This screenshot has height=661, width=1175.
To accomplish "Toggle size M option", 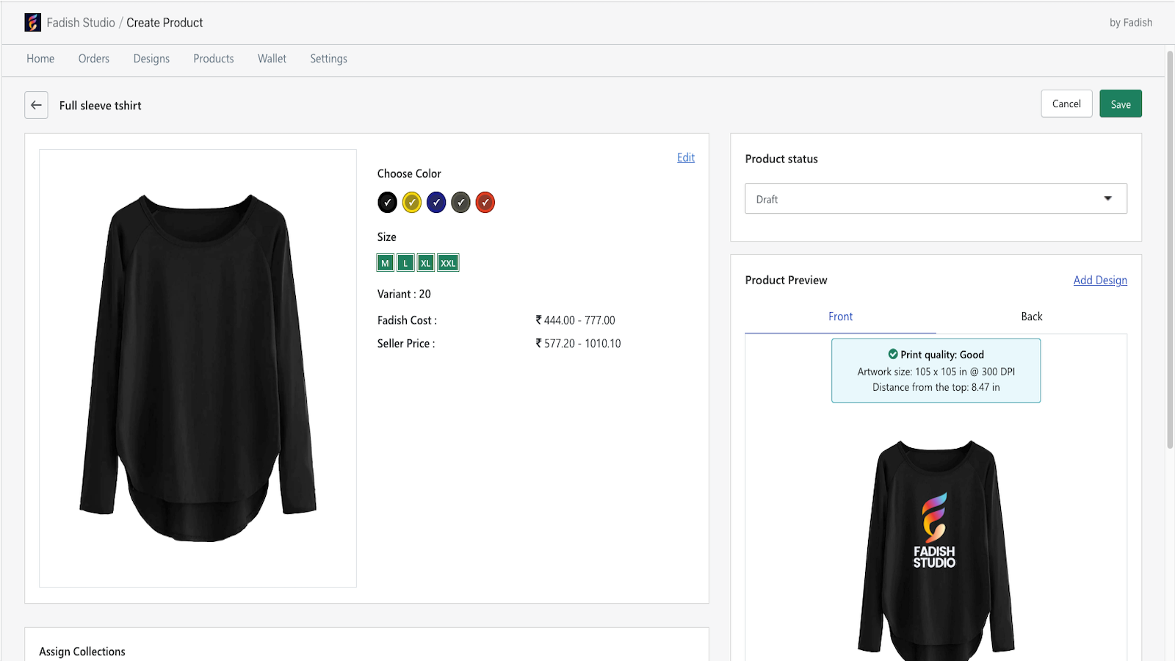I will [x=385, y=263].
